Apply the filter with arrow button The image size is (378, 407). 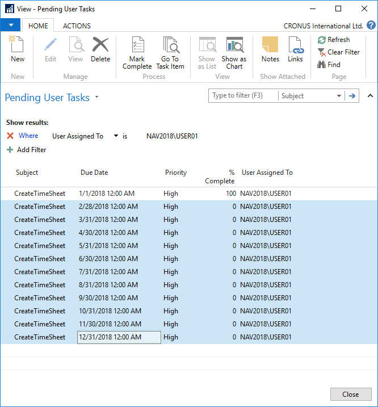coord(352,96)
